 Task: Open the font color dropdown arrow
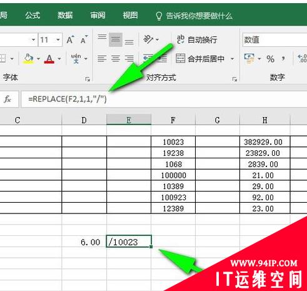coord(59,59)
